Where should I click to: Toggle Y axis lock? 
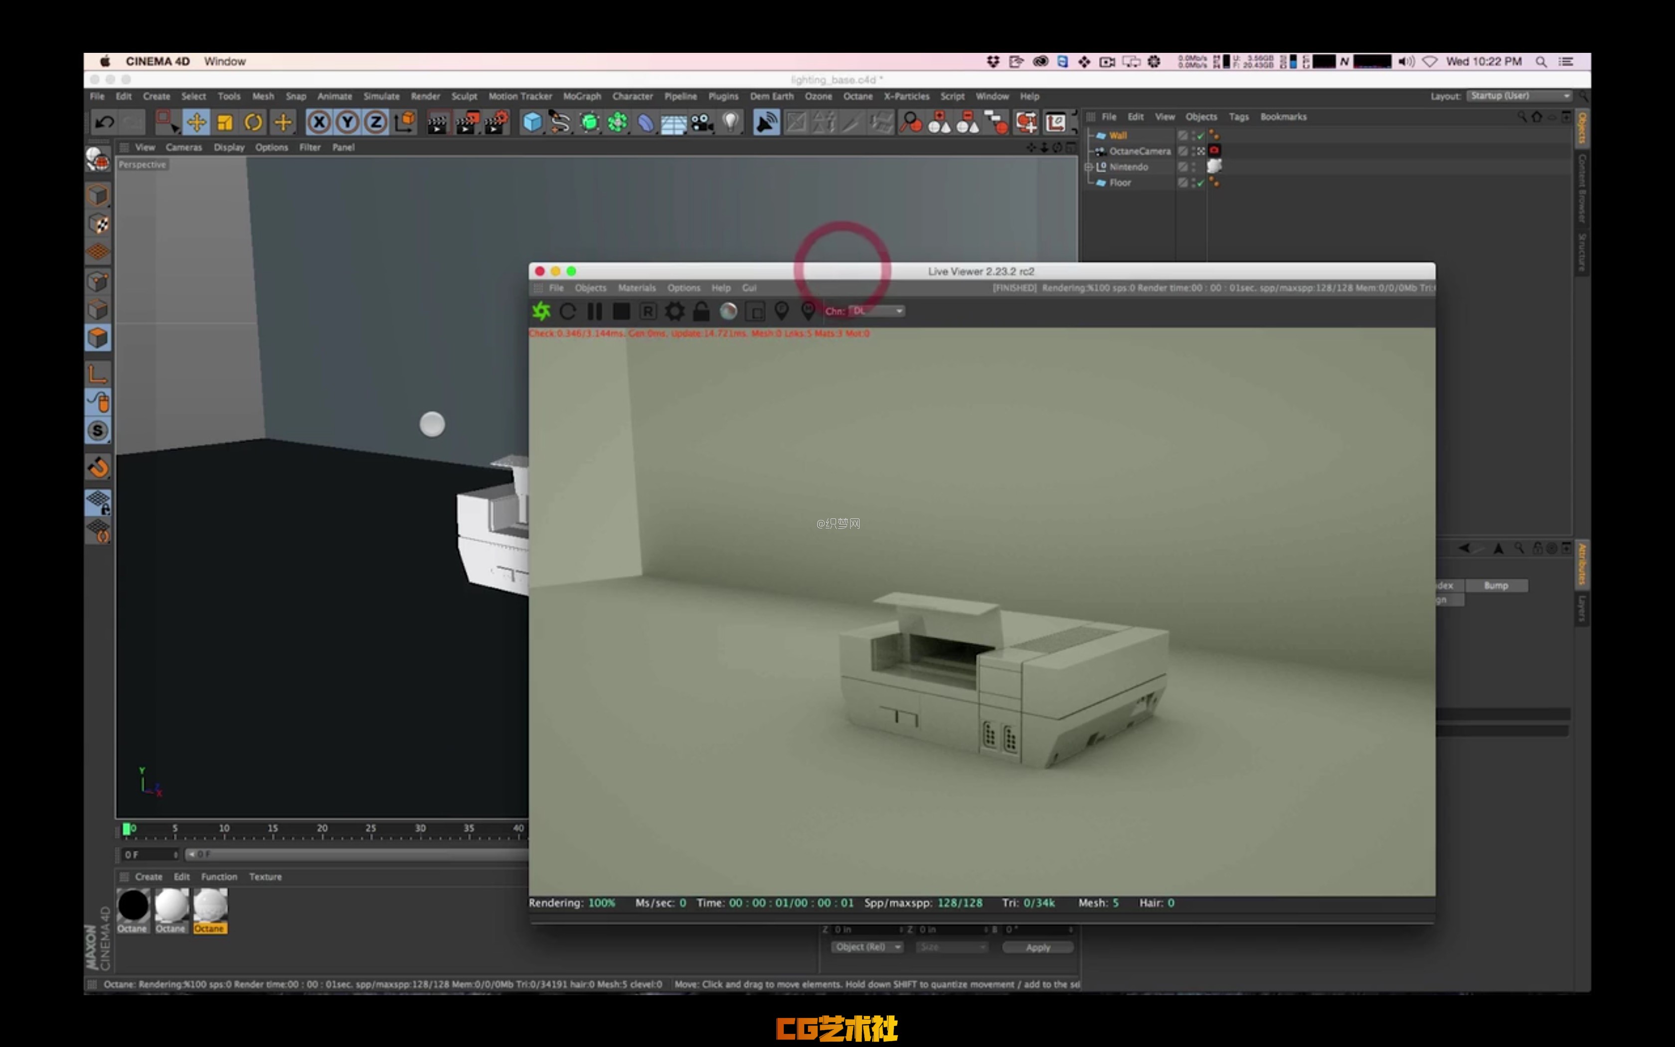coord(347,123)
